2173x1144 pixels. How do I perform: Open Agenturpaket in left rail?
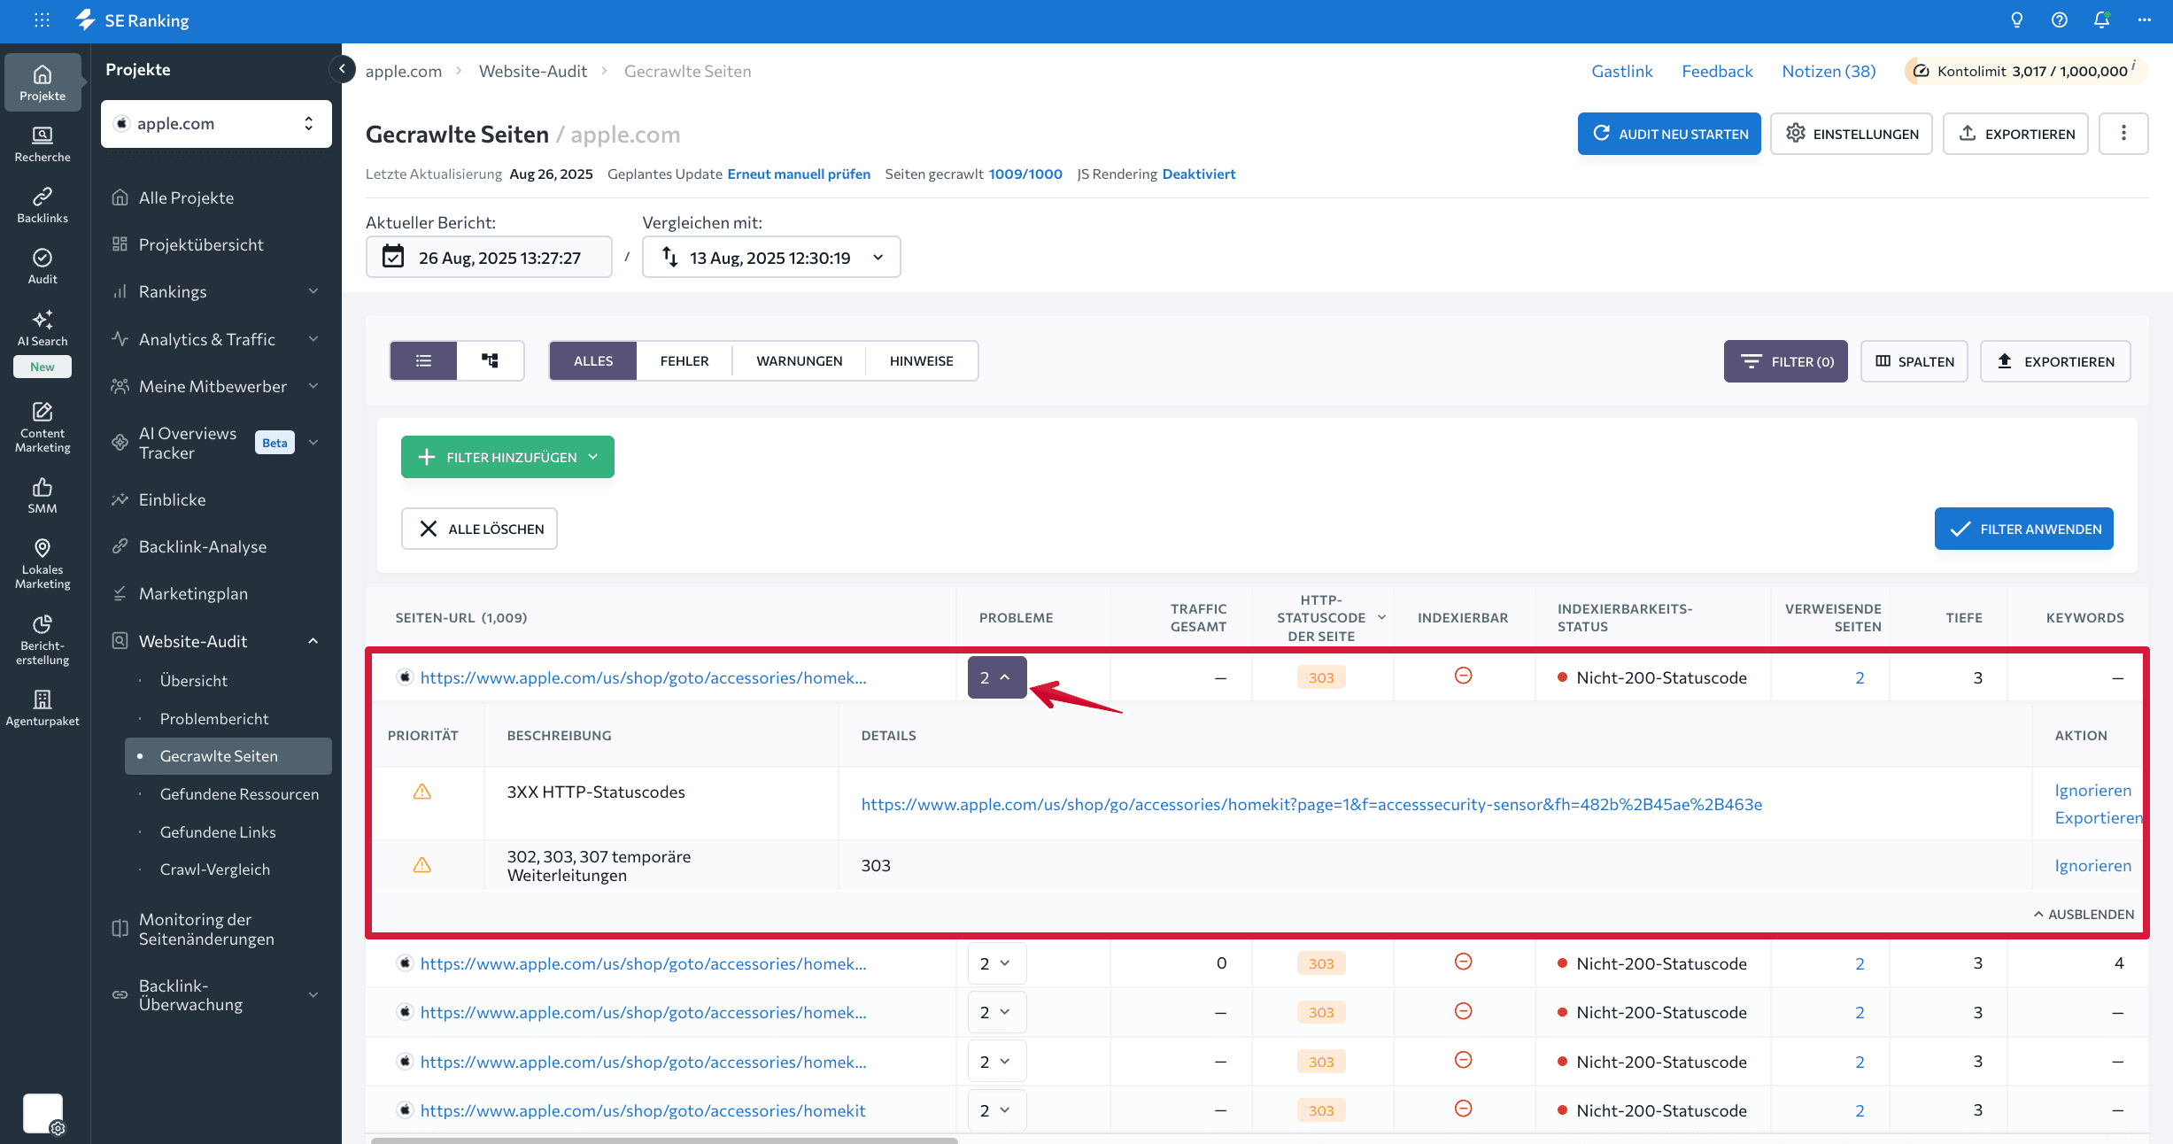point(43,708)
